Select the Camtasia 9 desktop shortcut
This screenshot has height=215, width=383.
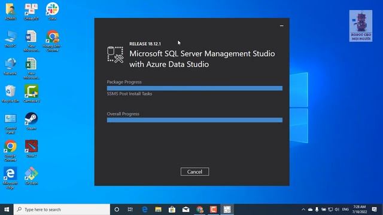coord(31,94)
